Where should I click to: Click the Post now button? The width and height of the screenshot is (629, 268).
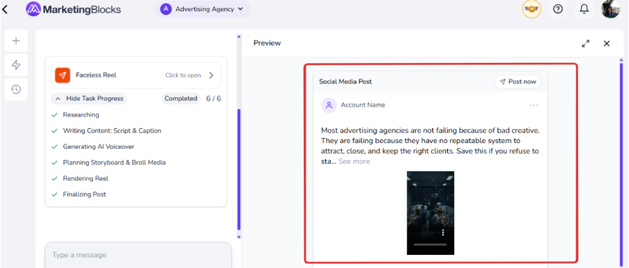pyautogui.click(x=518, y=82)
